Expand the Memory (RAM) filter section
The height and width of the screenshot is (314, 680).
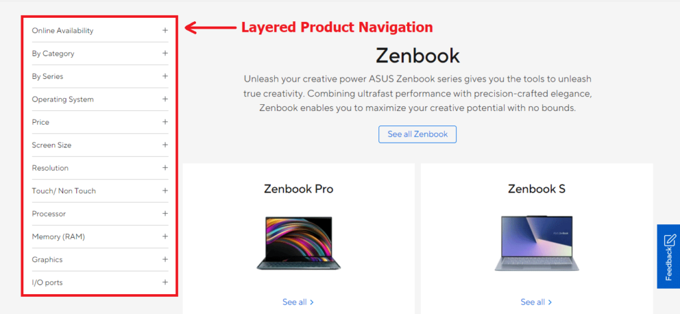(58, 237)
